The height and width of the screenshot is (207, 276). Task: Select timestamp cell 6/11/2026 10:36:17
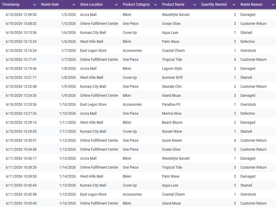(21, 158)
